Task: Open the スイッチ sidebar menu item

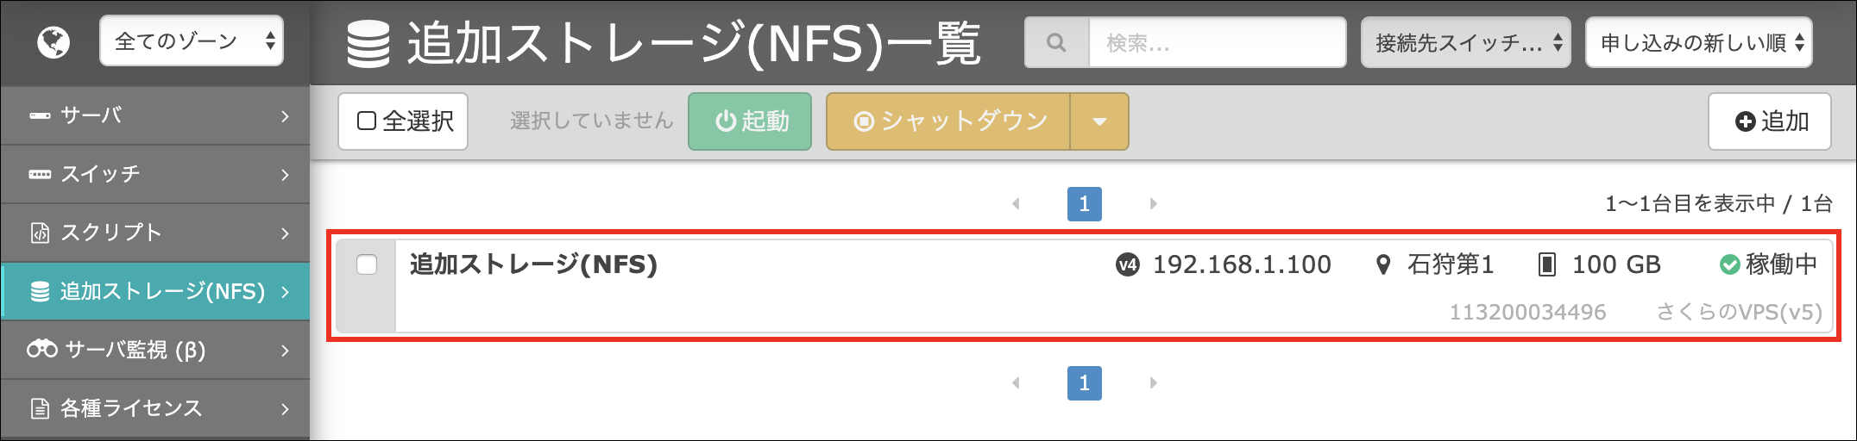Action: pos(155,174)
